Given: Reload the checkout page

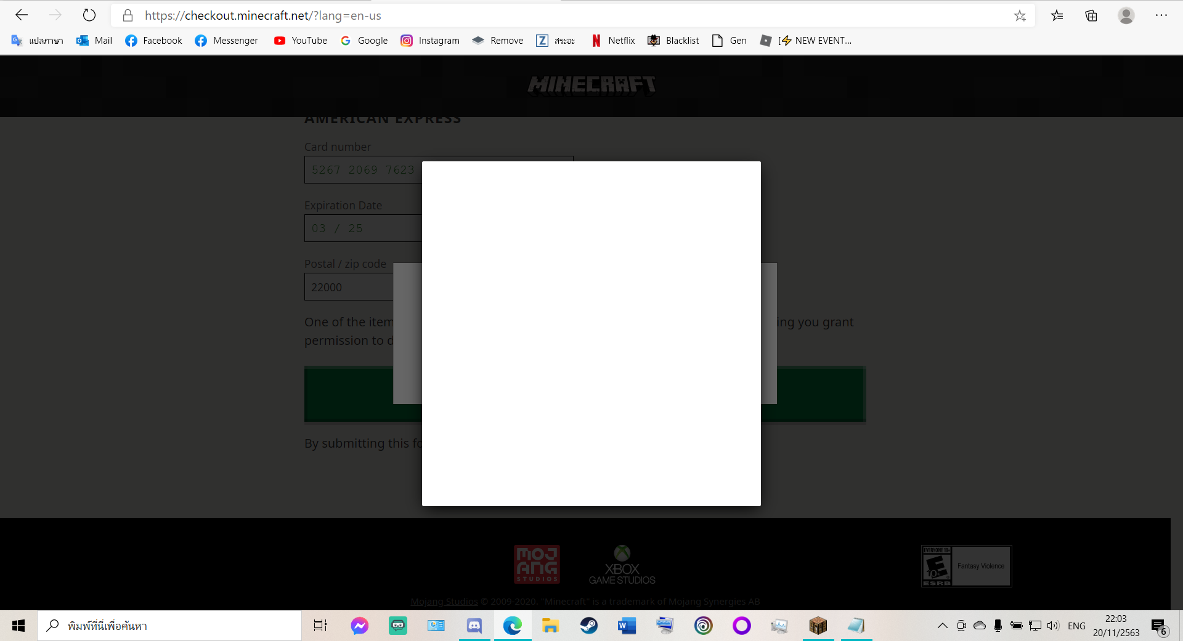Looking at the screenshot, I should tap(89, 15).
